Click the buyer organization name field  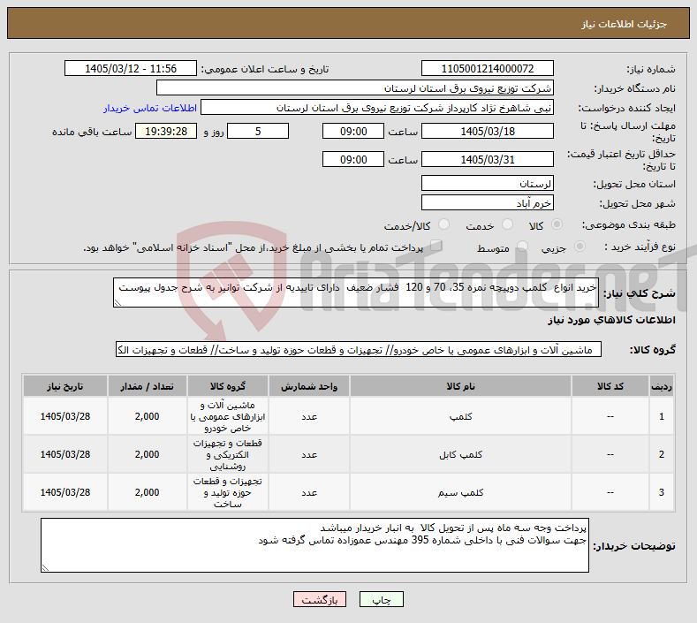coord(355,88)
